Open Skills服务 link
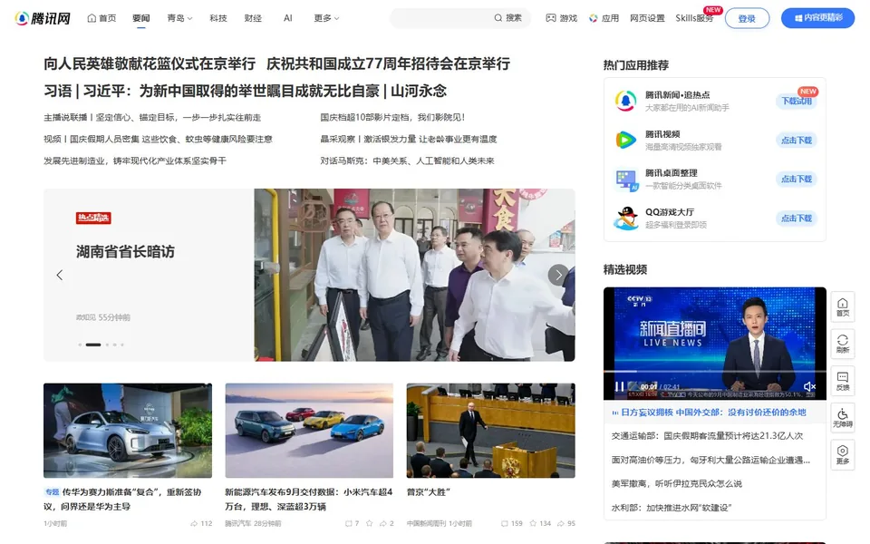This screenshot has width=870, height=544. click(x=694, y=18)
